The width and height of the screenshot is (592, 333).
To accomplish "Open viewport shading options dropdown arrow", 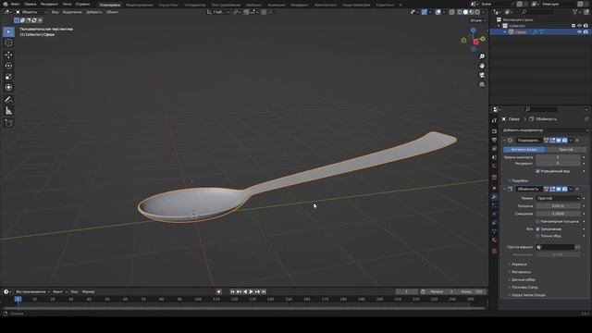I will coord(483,12).
